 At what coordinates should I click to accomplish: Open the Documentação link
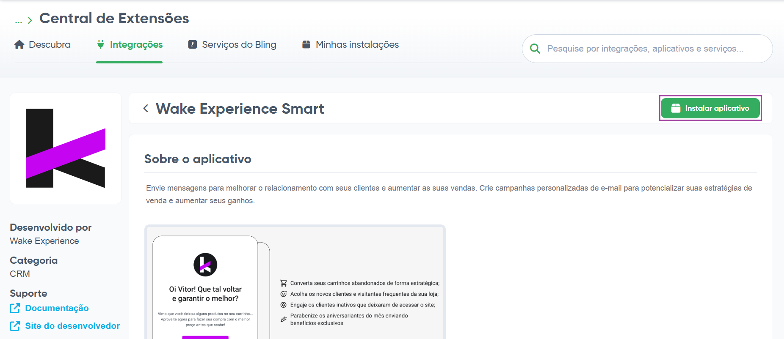(57, 308)
